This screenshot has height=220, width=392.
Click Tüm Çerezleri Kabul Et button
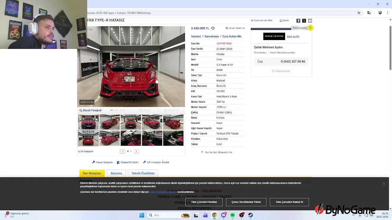click(x=289, y=202)
